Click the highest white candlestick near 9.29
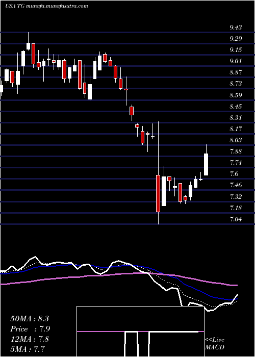 pos(28,46)
